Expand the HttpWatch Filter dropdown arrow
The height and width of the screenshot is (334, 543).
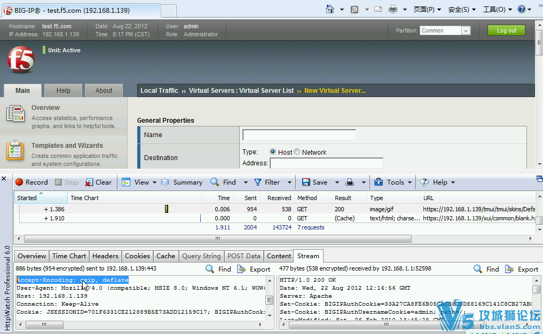[289, 182]
